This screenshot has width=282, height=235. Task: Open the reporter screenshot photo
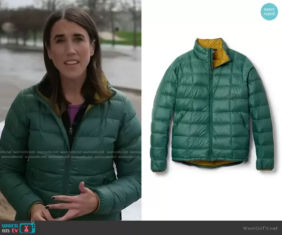(x=70, y=110)
